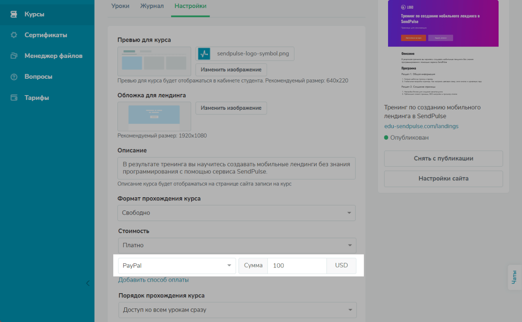Screen dimensions: 522x322
Task: Open the Курсы sidebar section
Action: pos(47,14)
